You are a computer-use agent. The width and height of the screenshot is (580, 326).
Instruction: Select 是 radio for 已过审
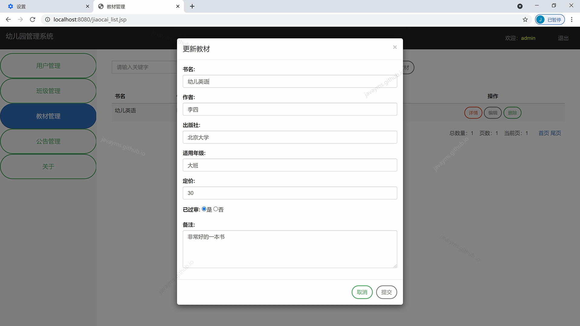204,209
